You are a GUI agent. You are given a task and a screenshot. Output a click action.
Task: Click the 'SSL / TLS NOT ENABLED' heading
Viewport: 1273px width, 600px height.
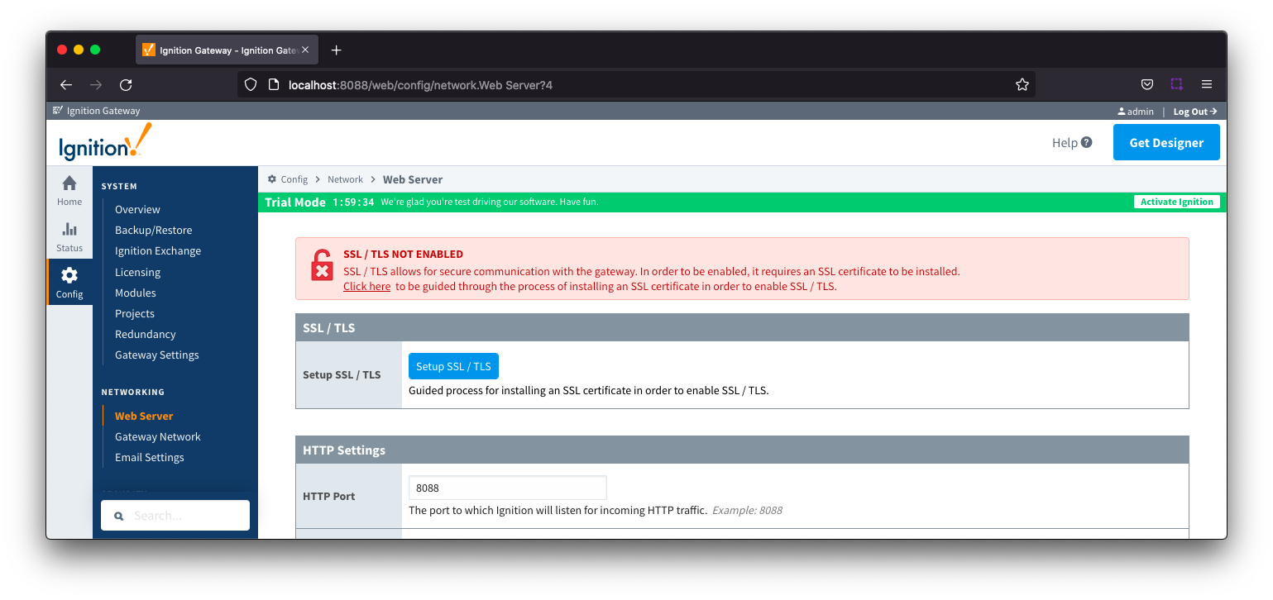pyautogui.click(x=403, y=255)
